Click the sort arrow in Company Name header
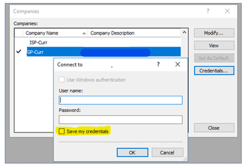Viewport: 244px width, 166px height. [x=84, y=33]
